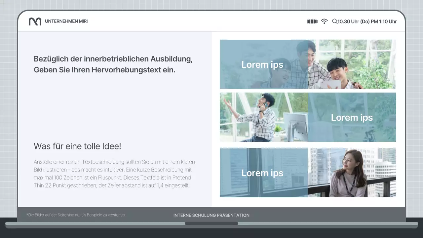Select the battery indicator in the status bar
This screenshot has width=423, height=238.
pos(312,21)
